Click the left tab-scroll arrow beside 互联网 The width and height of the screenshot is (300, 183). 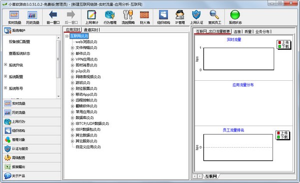tap(195, 176)
